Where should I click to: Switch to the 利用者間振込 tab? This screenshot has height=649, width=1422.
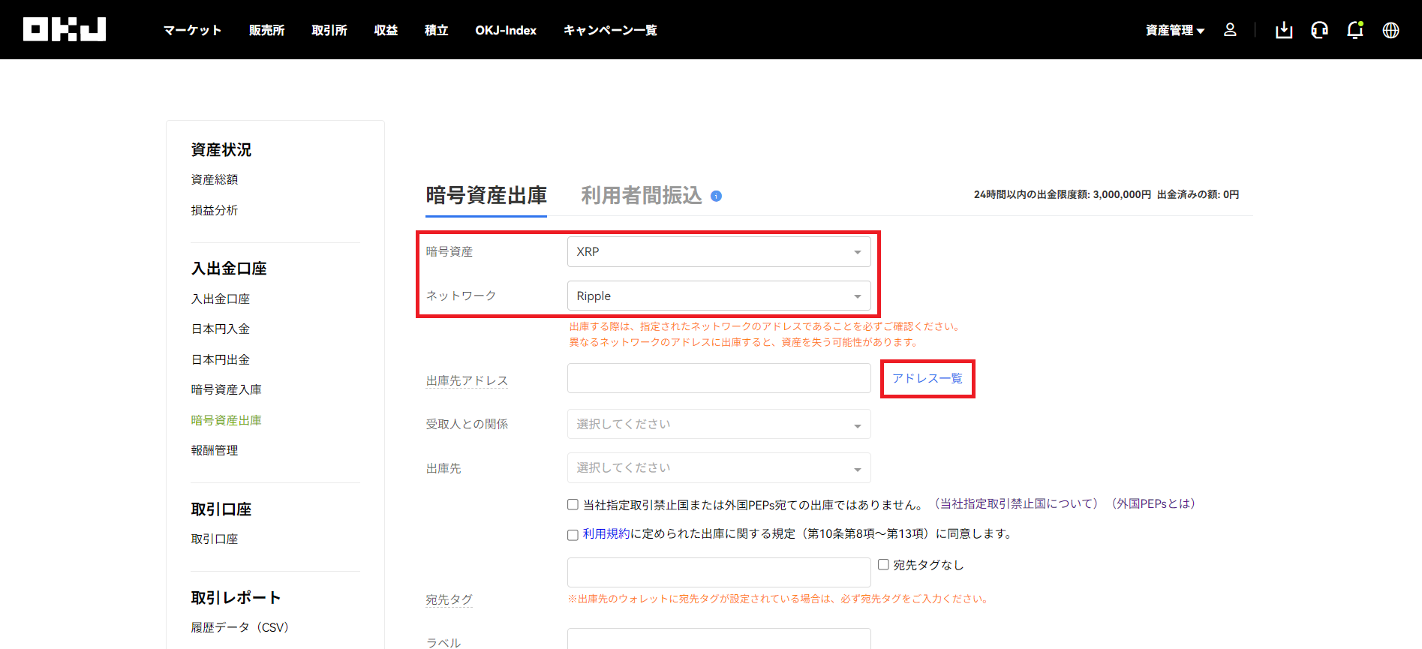click(642, 196)
